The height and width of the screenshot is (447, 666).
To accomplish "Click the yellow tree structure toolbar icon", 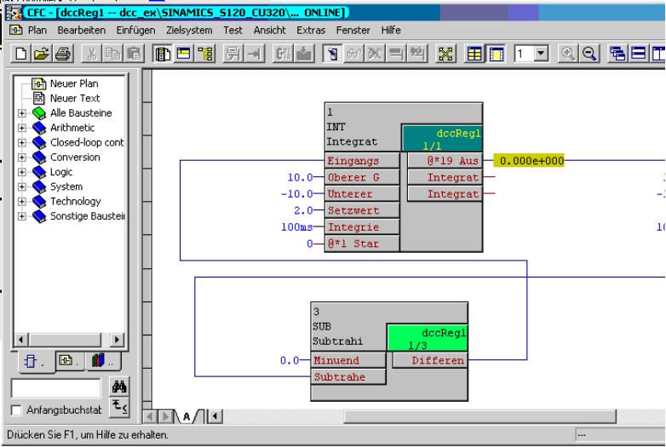I will pos(205,54).
